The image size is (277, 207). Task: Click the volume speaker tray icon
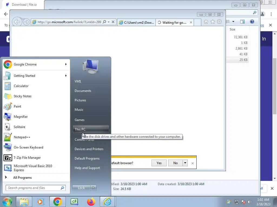(x=249, y=202)
